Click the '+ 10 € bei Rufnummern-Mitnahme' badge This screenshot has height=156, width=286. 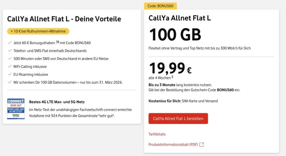click(38, 31)
